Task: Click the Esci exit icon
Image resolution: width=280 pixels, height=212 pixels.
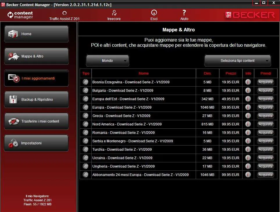Action: pos(154,13)
